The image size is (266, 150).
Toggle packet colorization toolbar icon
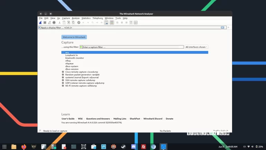pyautogui.click(x=112, y=23)
